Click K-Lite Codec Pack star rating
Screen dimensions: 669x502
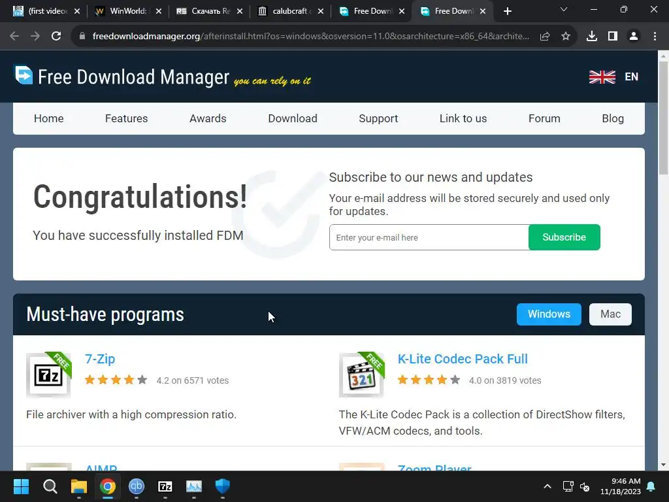429,380
